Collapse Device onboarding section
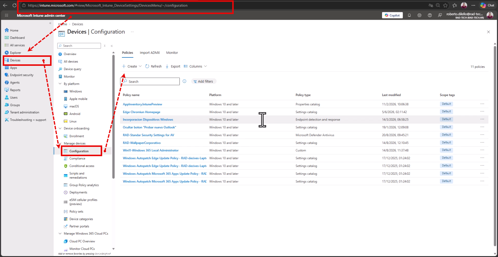This screenshot has width=498, height=257. click(60, 128)
